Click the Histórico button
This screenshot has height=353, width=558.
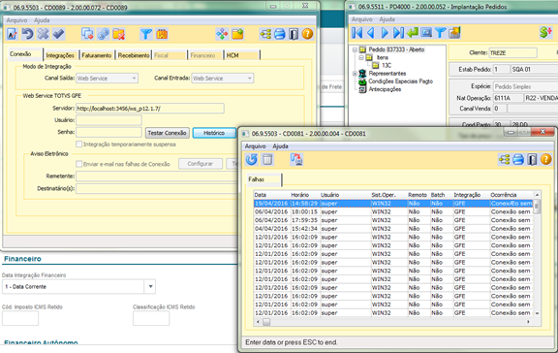[x=214, y=133]
